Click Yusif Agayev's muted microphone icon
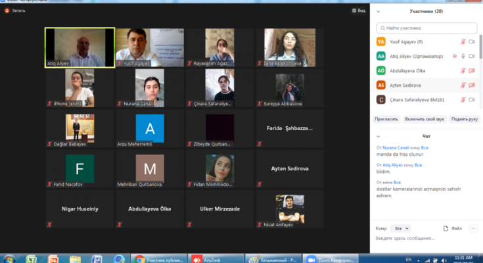 click(463, 41)
